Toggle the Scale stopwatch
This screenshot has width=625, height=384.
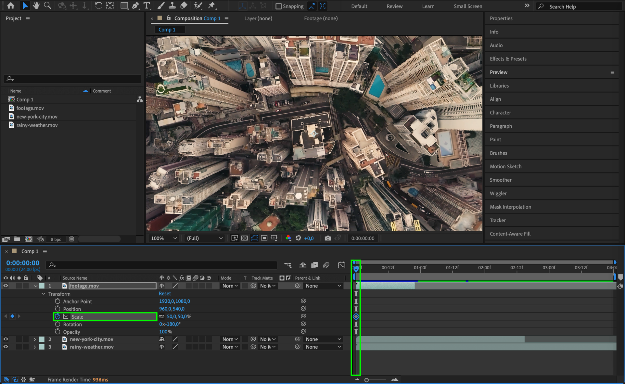pos(58,316)
